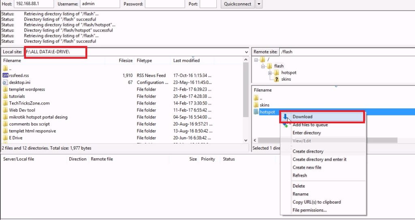This screenshot has width=415, height=220.
Task: Click the flash folder icon in remote tree
Action: pyautogui.click(x=270, y=66)
